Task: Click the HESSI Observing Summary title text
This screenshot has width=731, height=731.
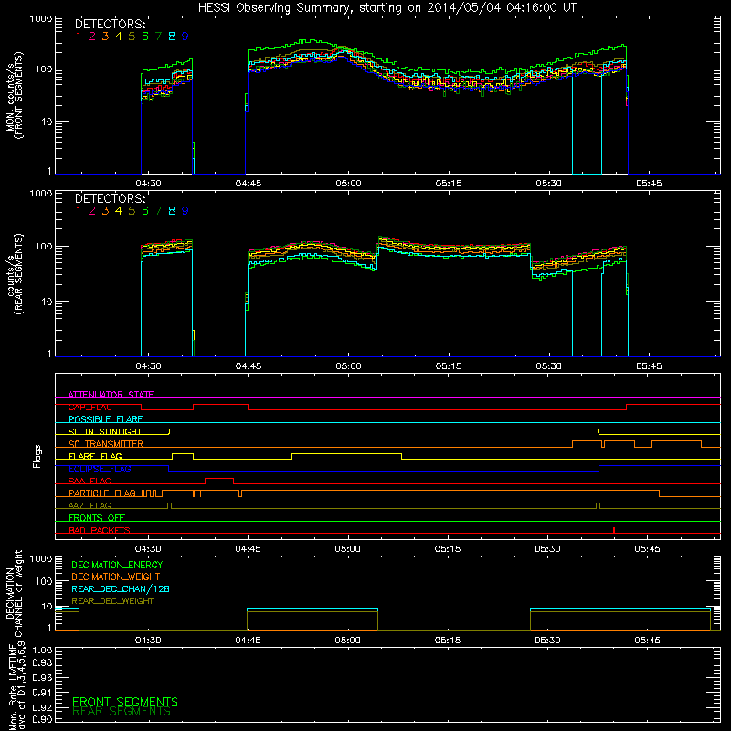Action: tap(387, 8)
